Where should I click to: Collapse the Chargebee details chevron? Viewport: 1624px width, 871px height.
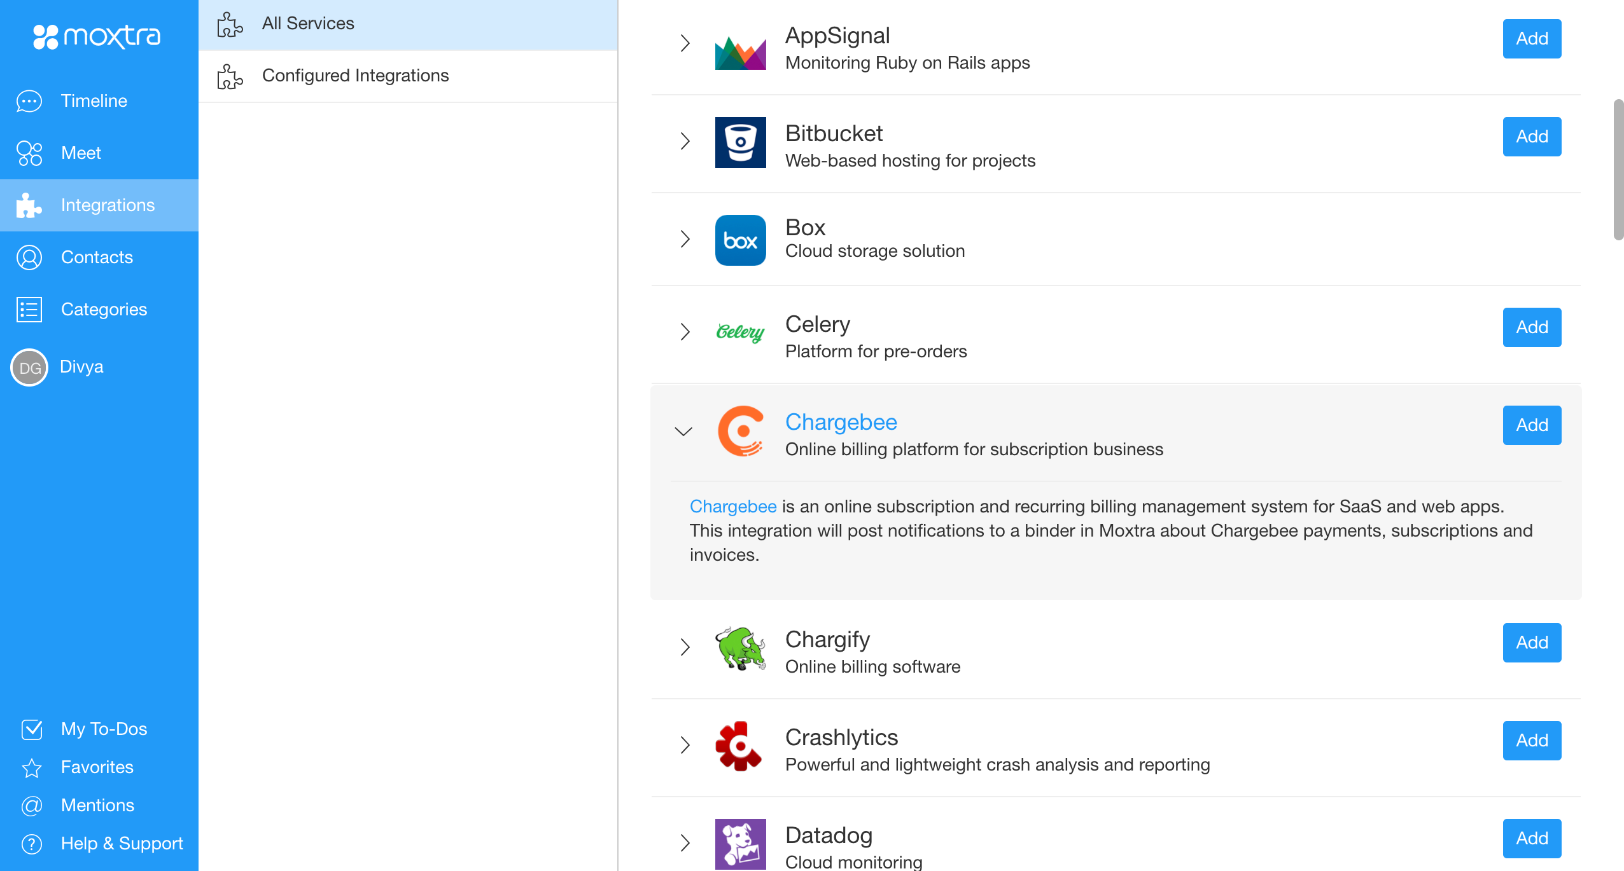point(683,432)
